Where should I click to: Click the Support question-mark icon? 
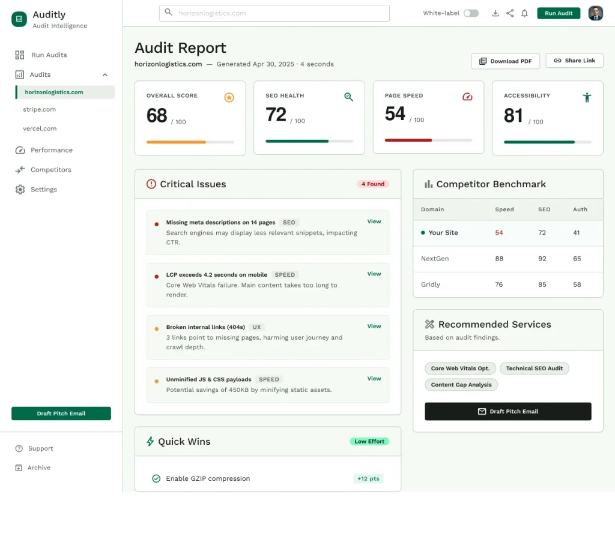click(19, 448)
